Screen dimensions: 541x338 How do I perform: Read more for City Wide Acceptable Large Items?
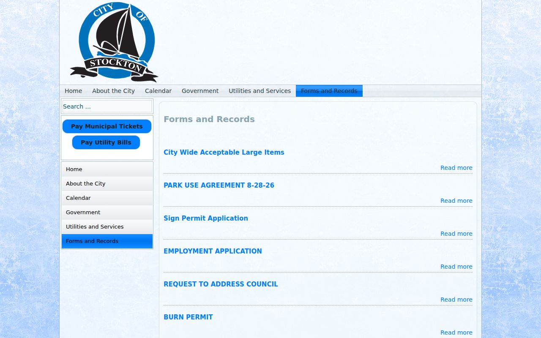click(456, 168)
